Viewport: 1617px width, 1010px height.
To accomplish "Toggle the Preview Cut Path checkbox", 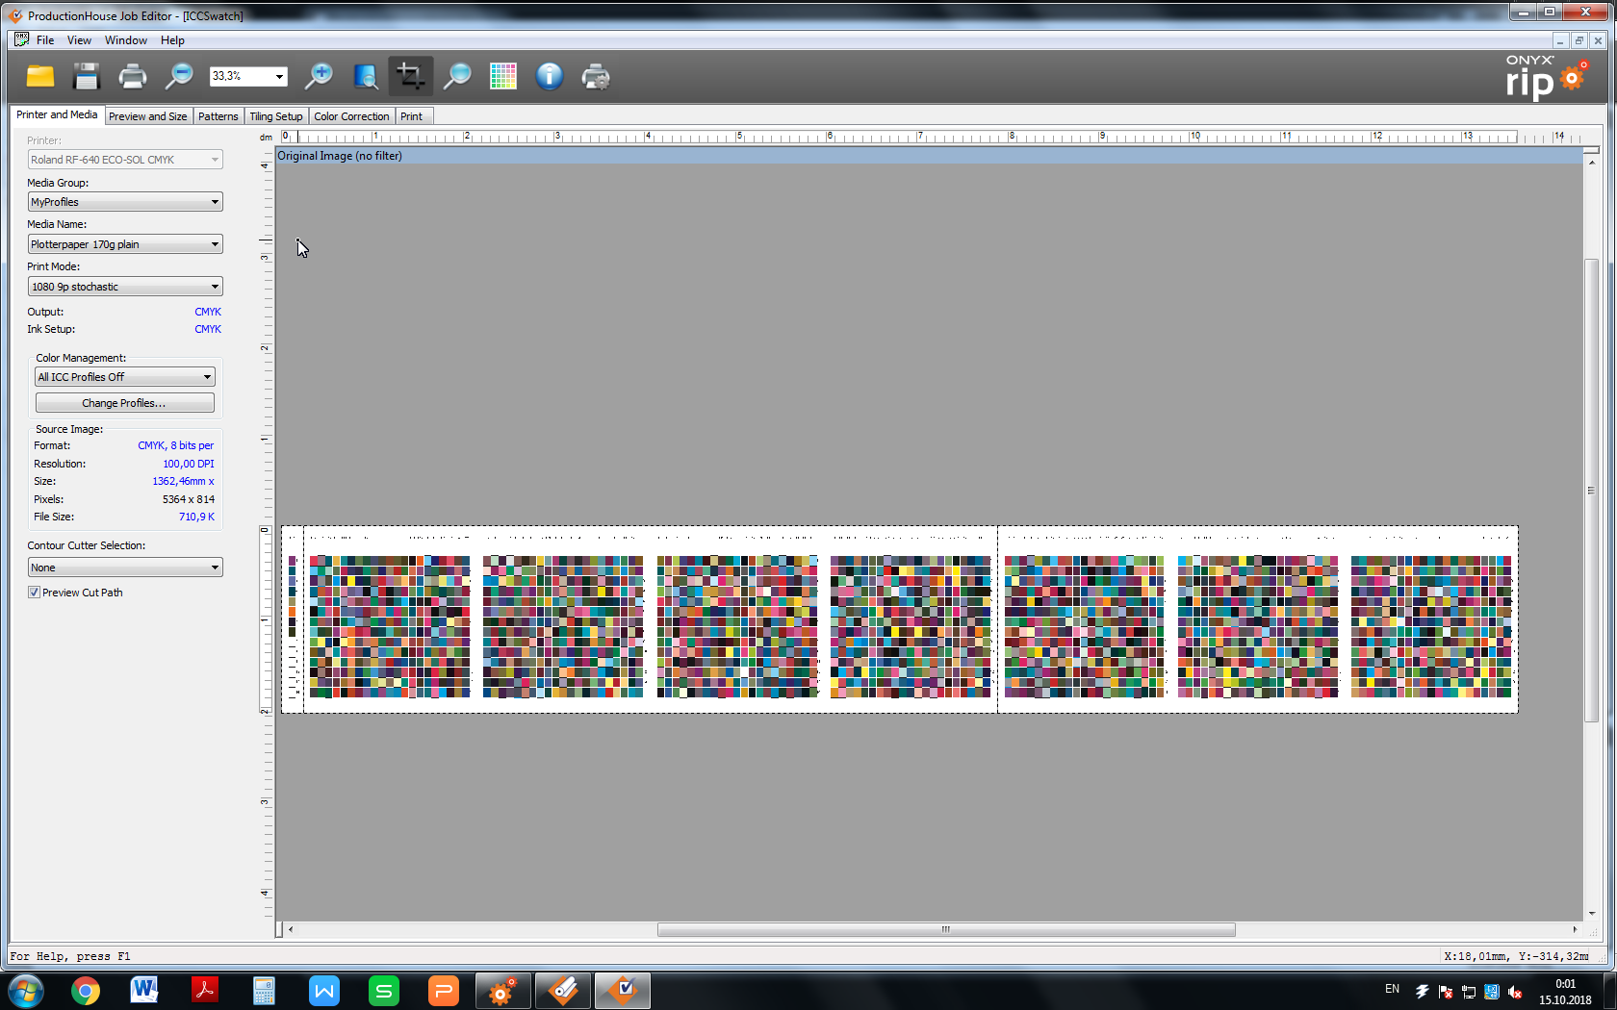I will click(34, 593).
